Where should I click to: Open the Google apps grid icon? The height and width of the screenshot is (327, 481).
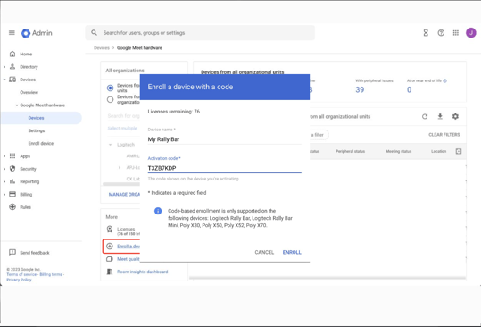pos(456,33)
